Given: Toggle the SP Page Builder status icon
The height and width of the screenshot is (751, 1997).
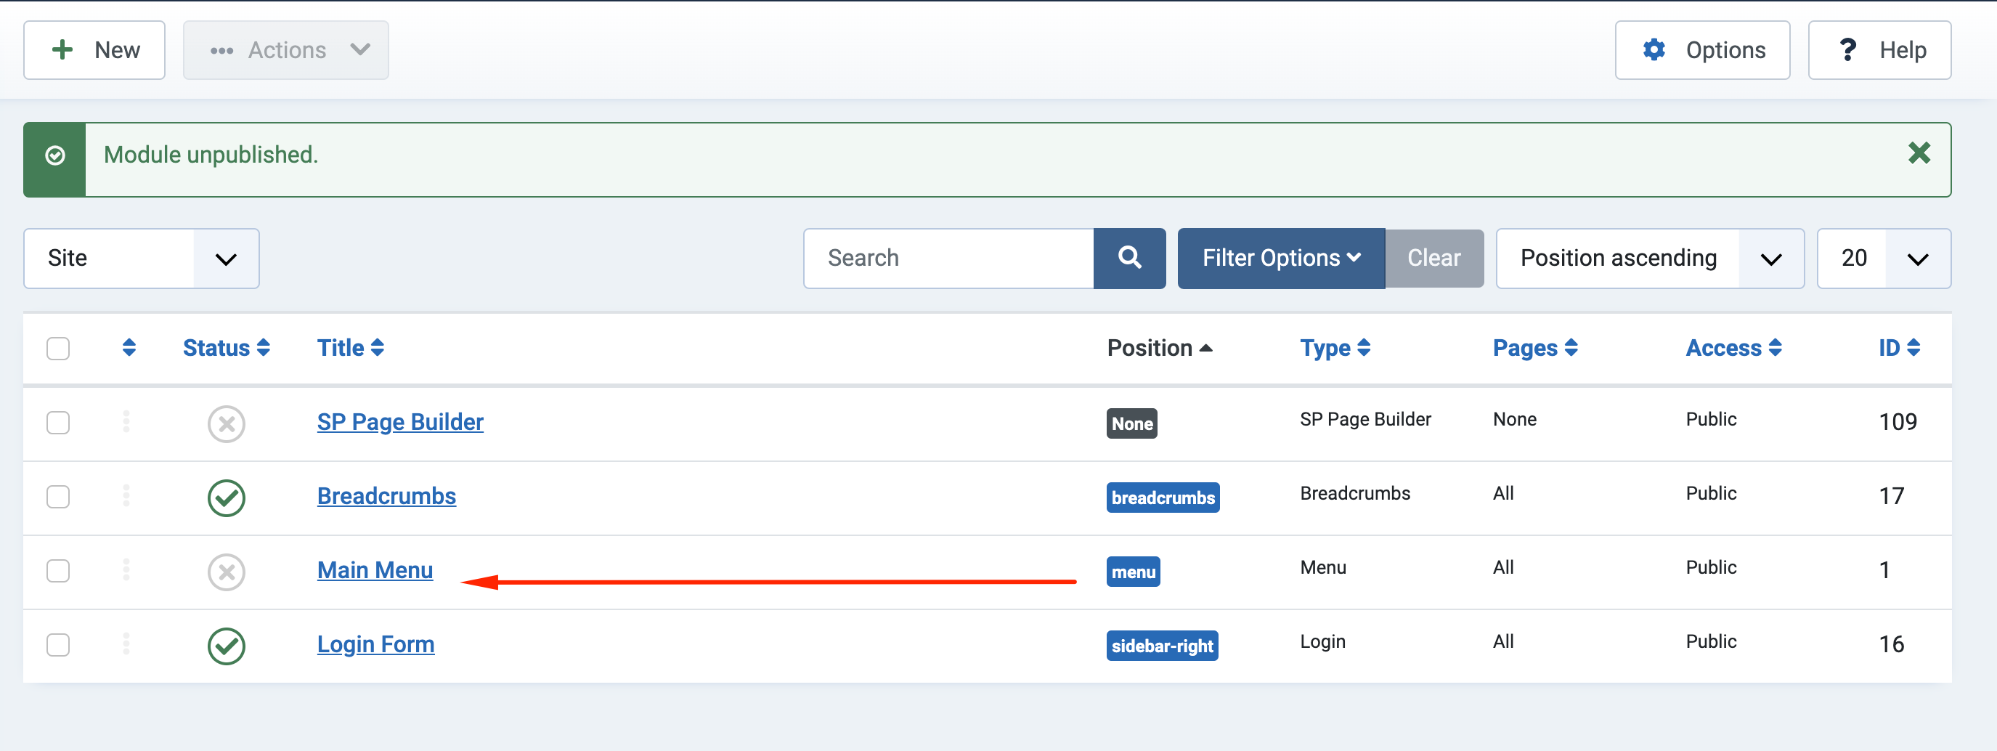Looking at the screenshot, I should (x=227, y=424).
